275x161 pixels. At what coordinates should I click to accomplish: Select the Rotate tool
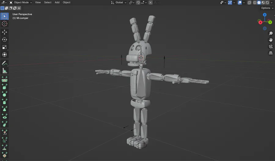point(5,40)
